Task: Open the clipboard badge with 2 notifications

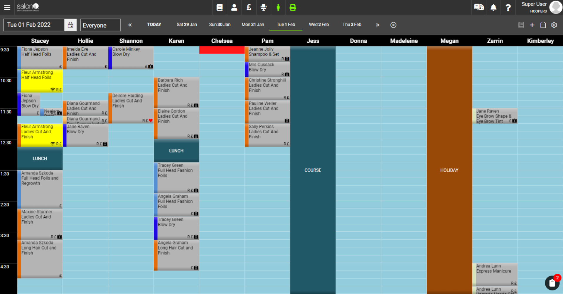Action: tap(552, 283)
